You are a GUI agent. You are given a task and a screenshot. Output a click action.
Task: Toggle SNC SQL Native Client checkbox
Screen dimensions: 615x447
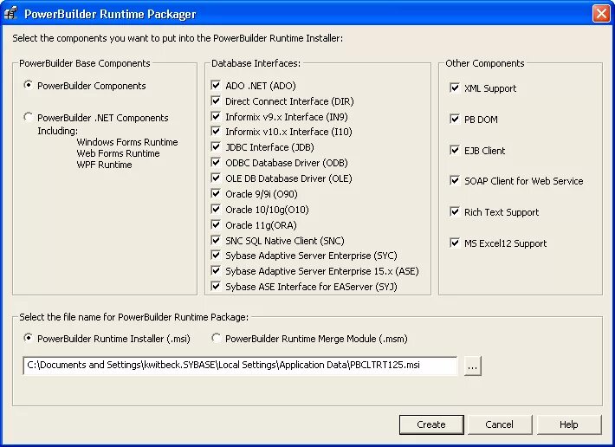coord(217,240)
